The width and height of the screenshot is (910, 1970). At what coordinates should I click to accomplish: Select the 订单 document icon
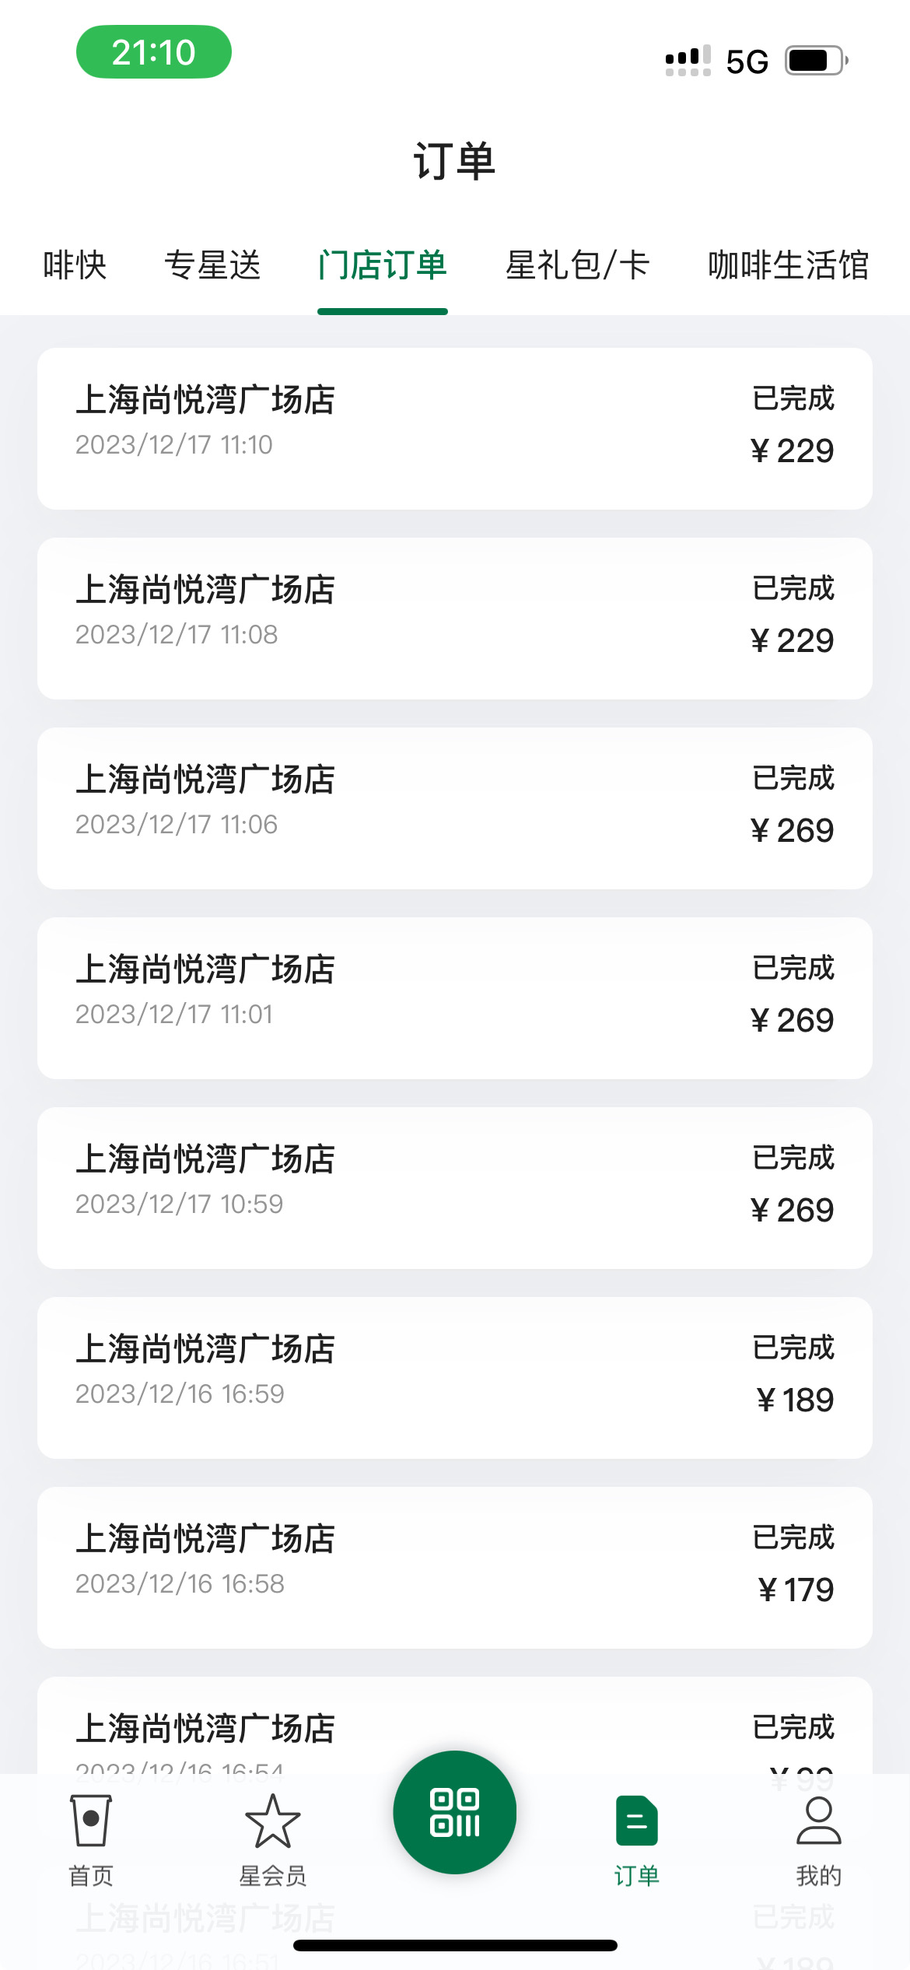[x=636, y=1821]
